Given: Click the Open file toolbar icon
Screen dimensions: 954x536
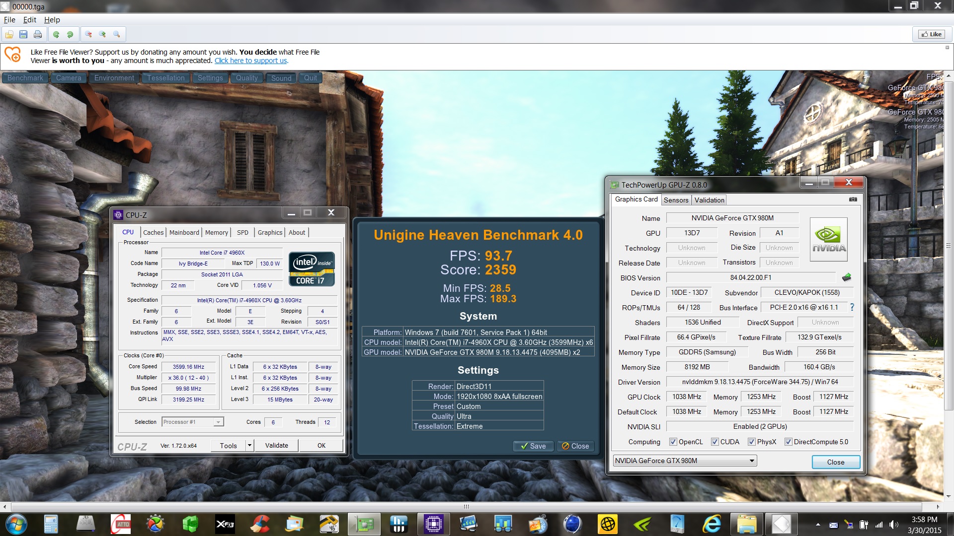Looking at the screenshot, I should 9,34.
